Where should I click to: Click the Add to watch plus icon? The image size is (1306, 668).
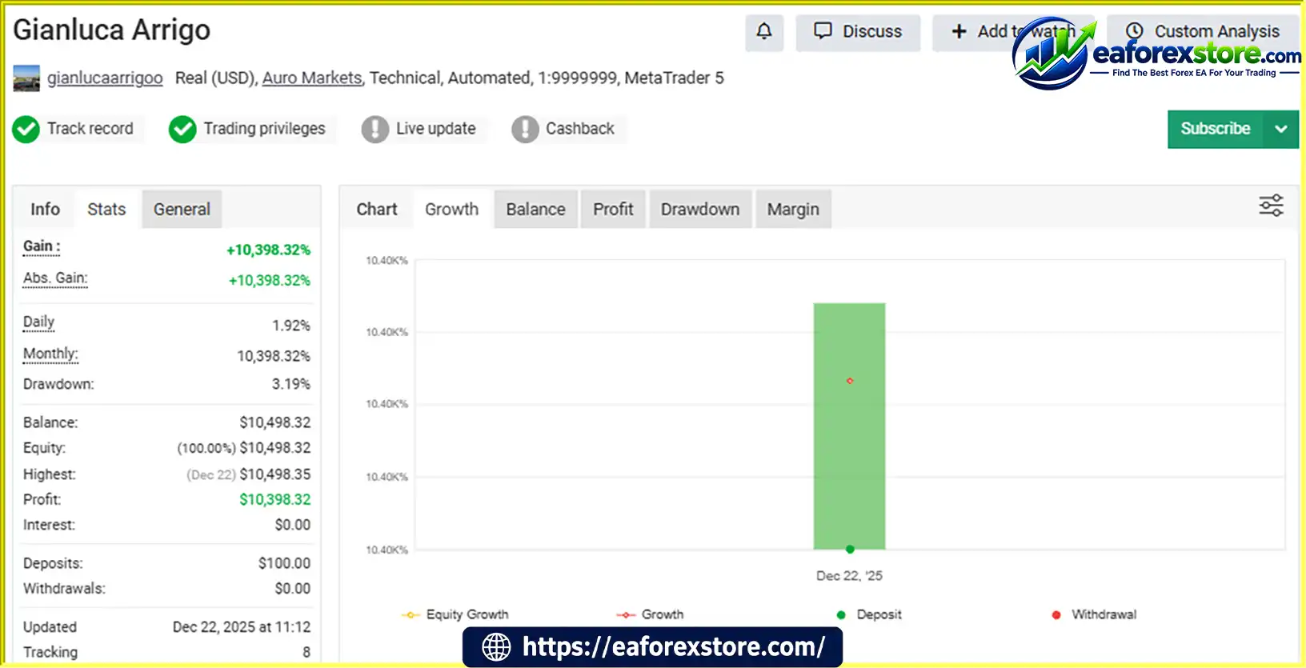[959, 31]
